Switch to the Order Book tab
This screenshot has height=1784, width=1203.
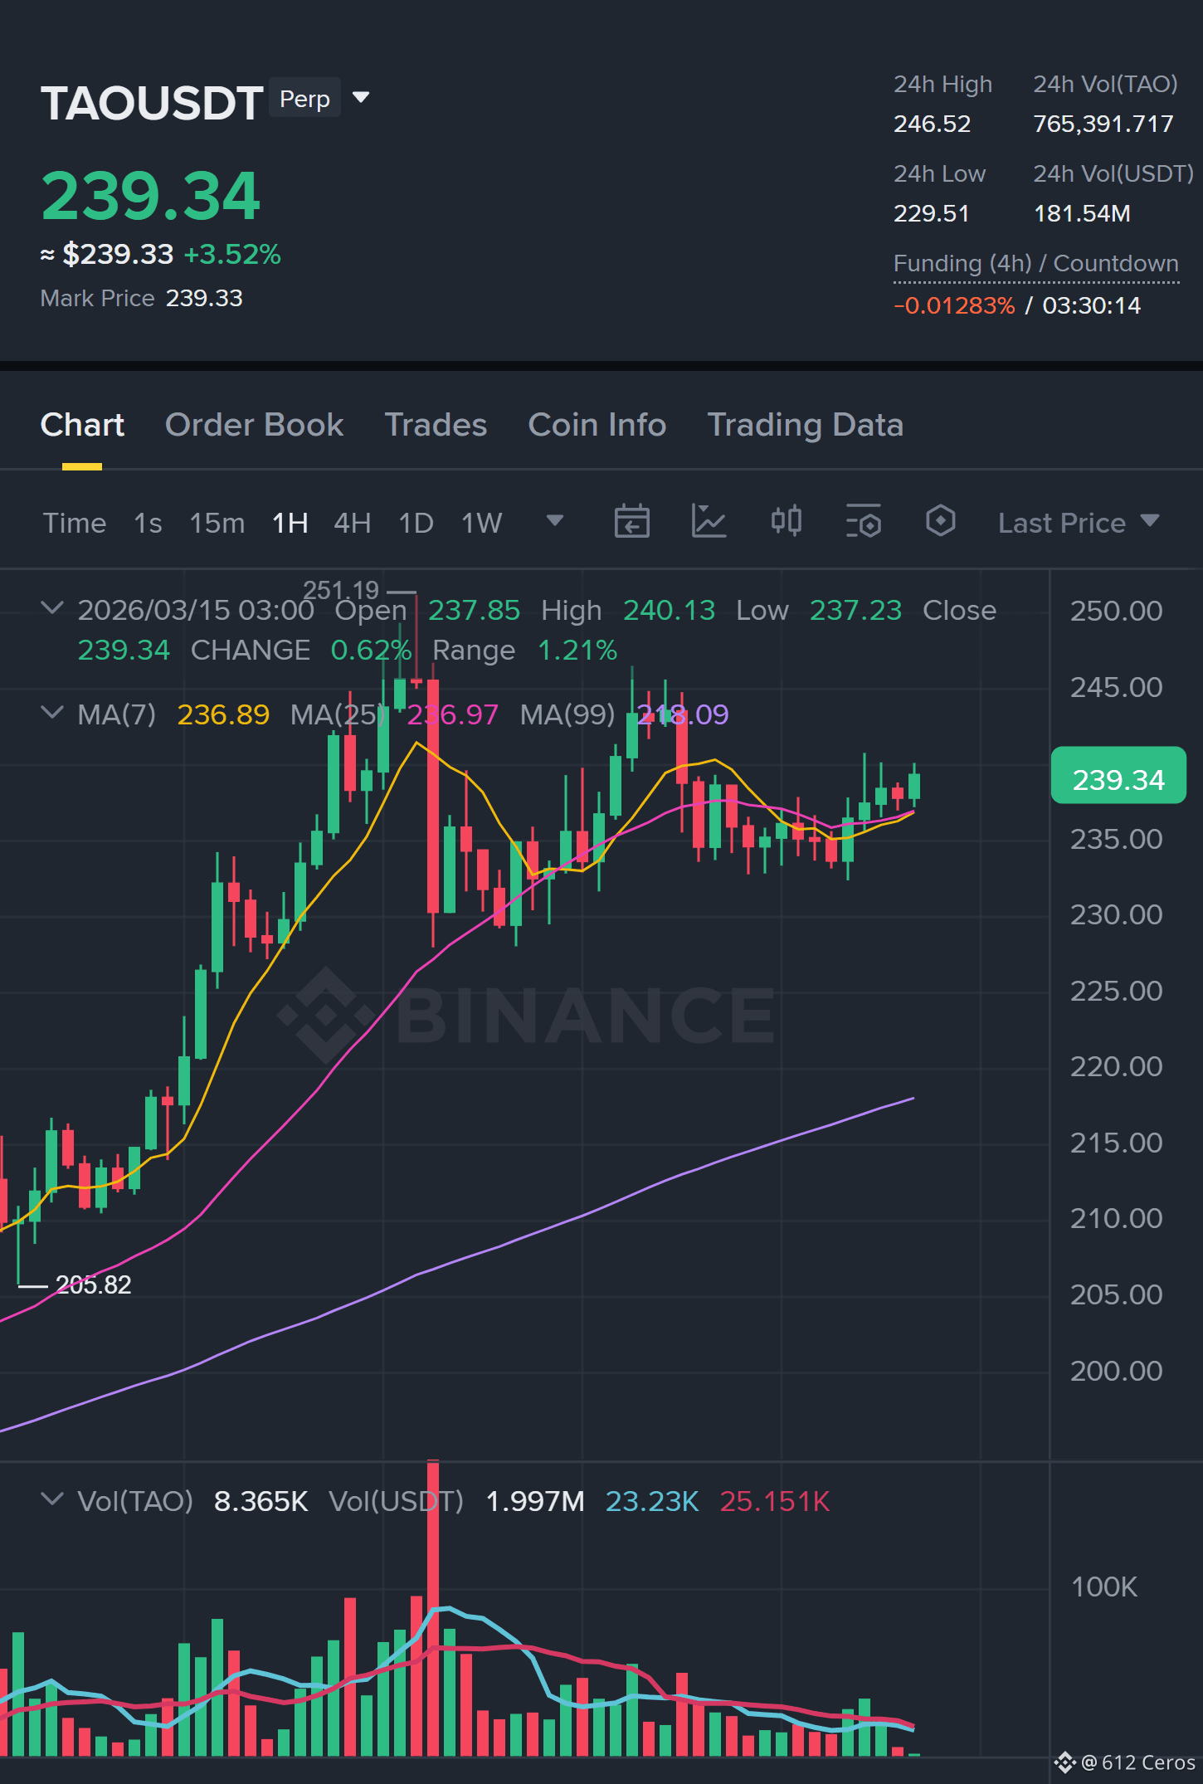(254, 425)
